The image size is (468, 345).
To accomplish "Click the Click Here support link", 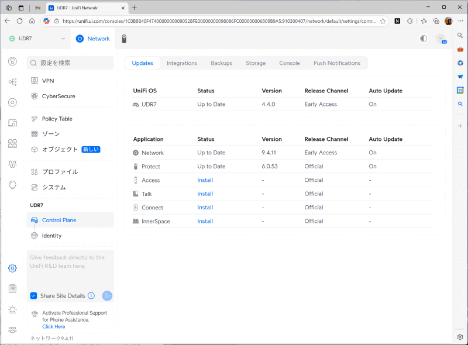I will click(x=54, y=327).
